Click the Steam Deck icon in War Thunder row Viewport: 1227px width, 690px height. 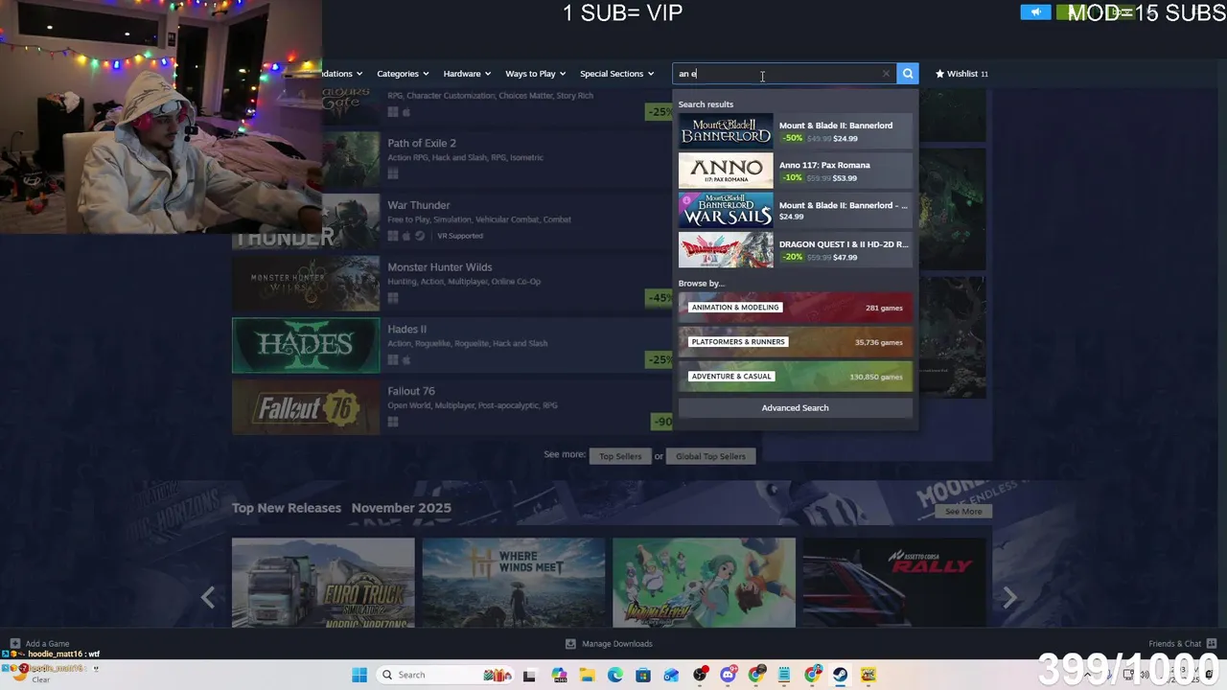point(420,236)
